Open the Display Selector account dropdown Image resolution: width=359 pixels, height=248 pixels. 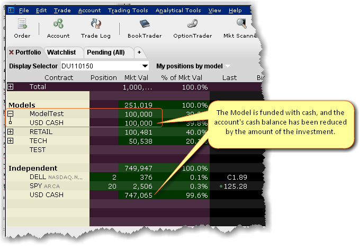click(145, 66)
